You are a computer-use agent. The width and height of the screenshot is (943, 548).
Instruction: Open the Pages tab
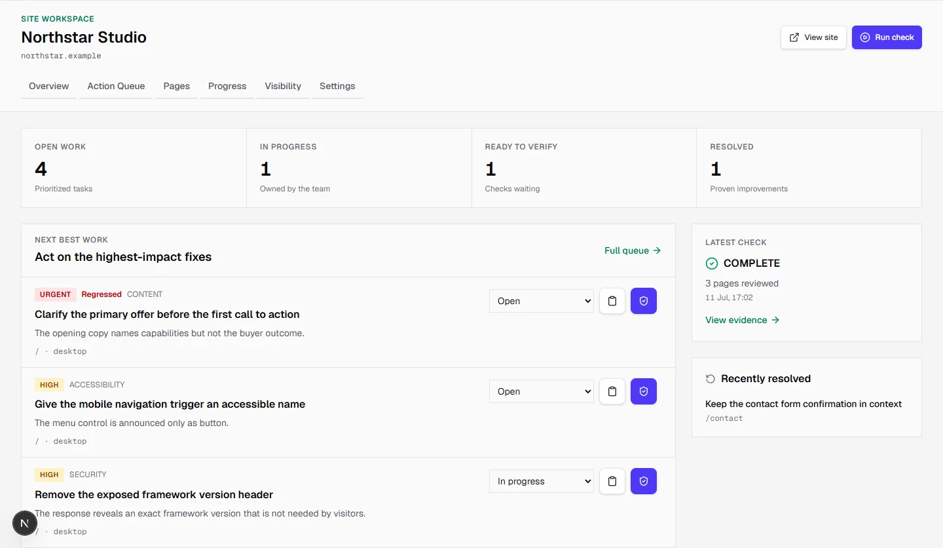coord(177,86)
